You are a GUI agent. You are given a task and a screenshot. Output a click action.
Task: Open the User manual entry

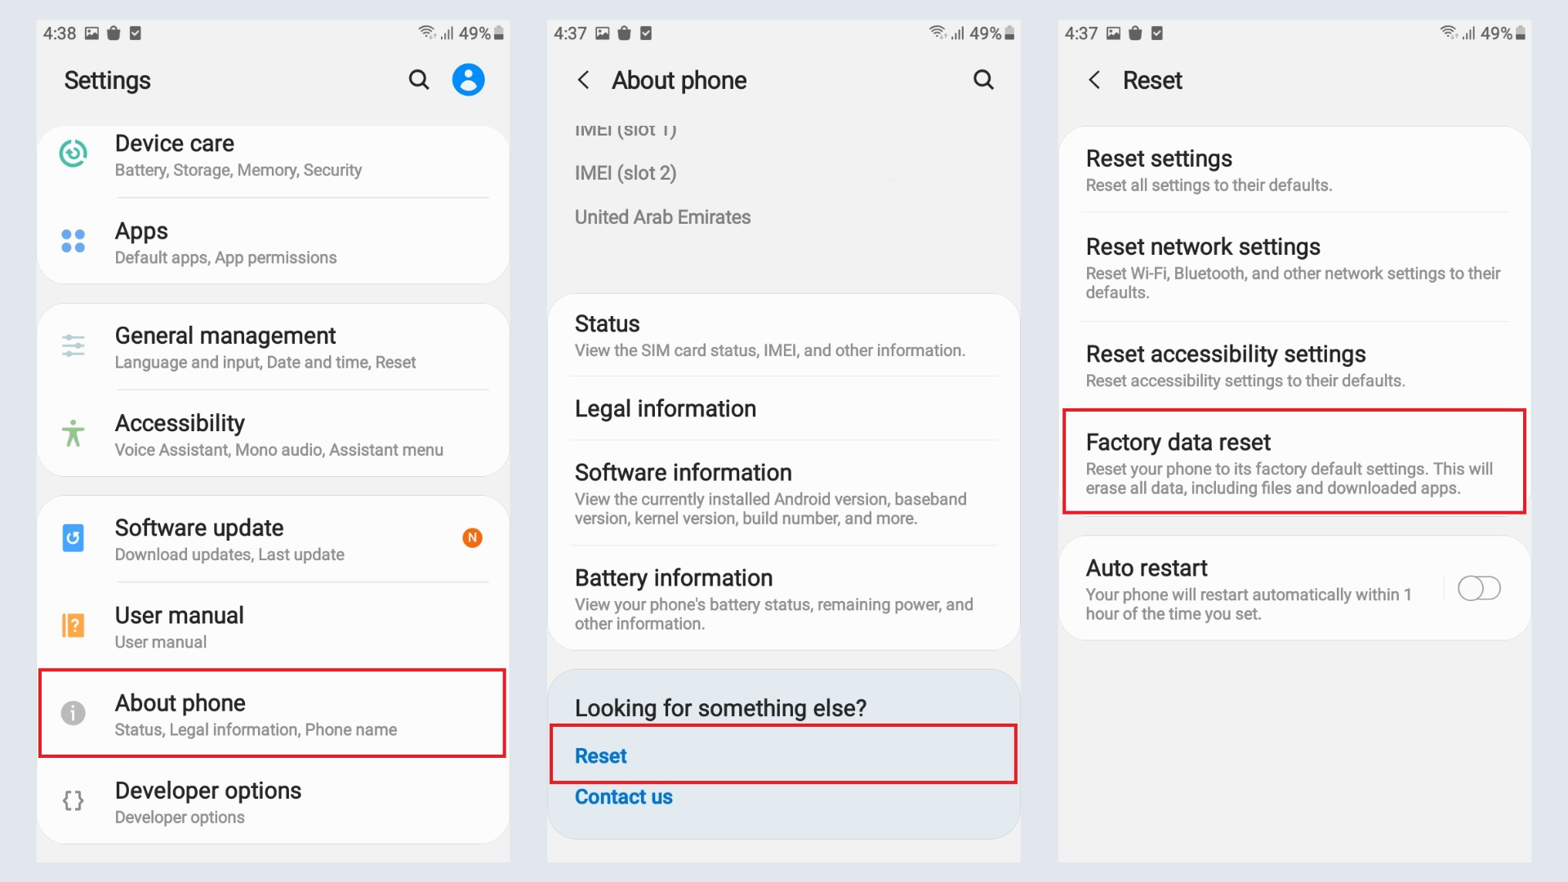(x=274, y=626)
